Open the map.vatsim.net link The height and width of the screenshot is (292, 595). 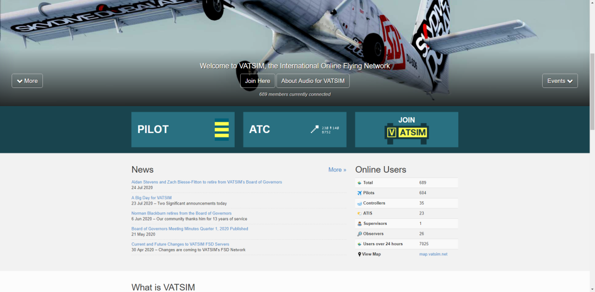434,254
